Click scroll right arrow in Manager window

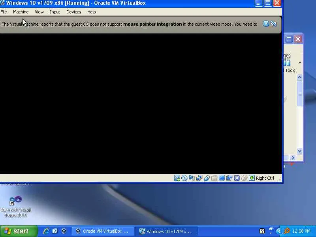293,158
